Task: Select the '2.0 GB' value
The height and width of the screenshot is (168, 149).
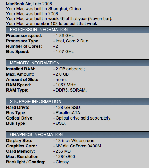Action: (x=62, y=74)
